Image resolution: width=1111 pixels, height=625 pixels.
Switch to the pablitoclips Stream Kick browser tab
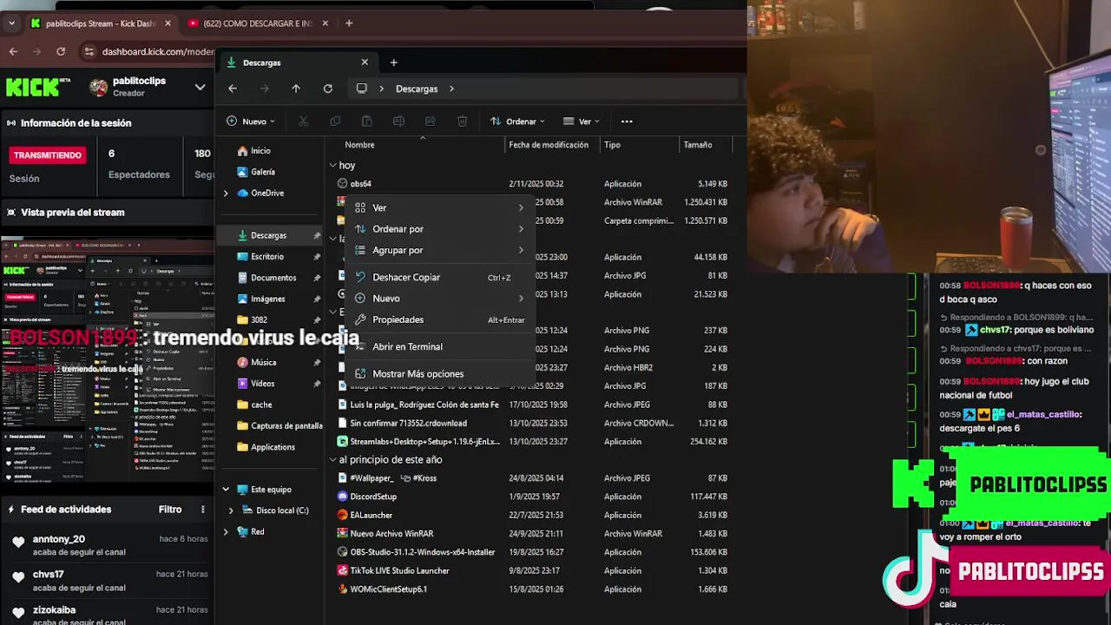[100, 23]
